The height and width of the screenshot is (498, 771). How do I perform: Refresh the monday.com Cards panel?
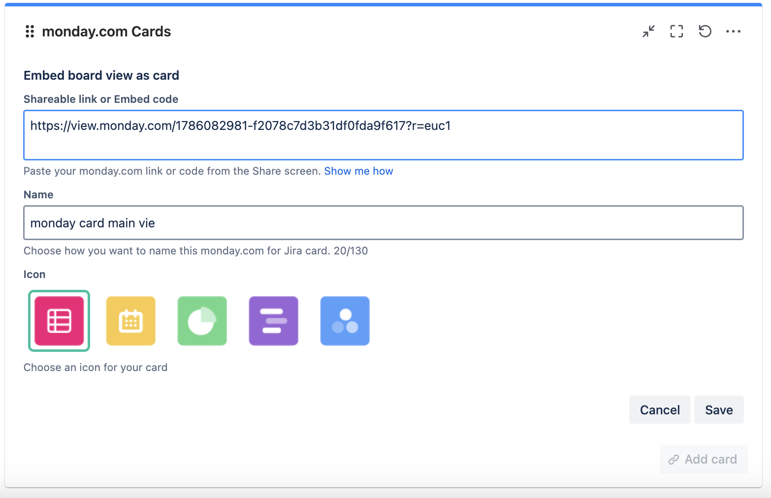coord(705,31)
